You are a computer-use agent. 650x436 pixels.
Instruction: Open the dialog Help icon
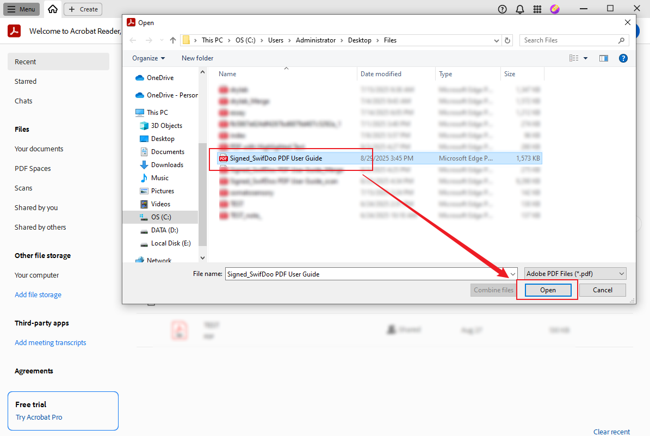click(x=623, y=58)
